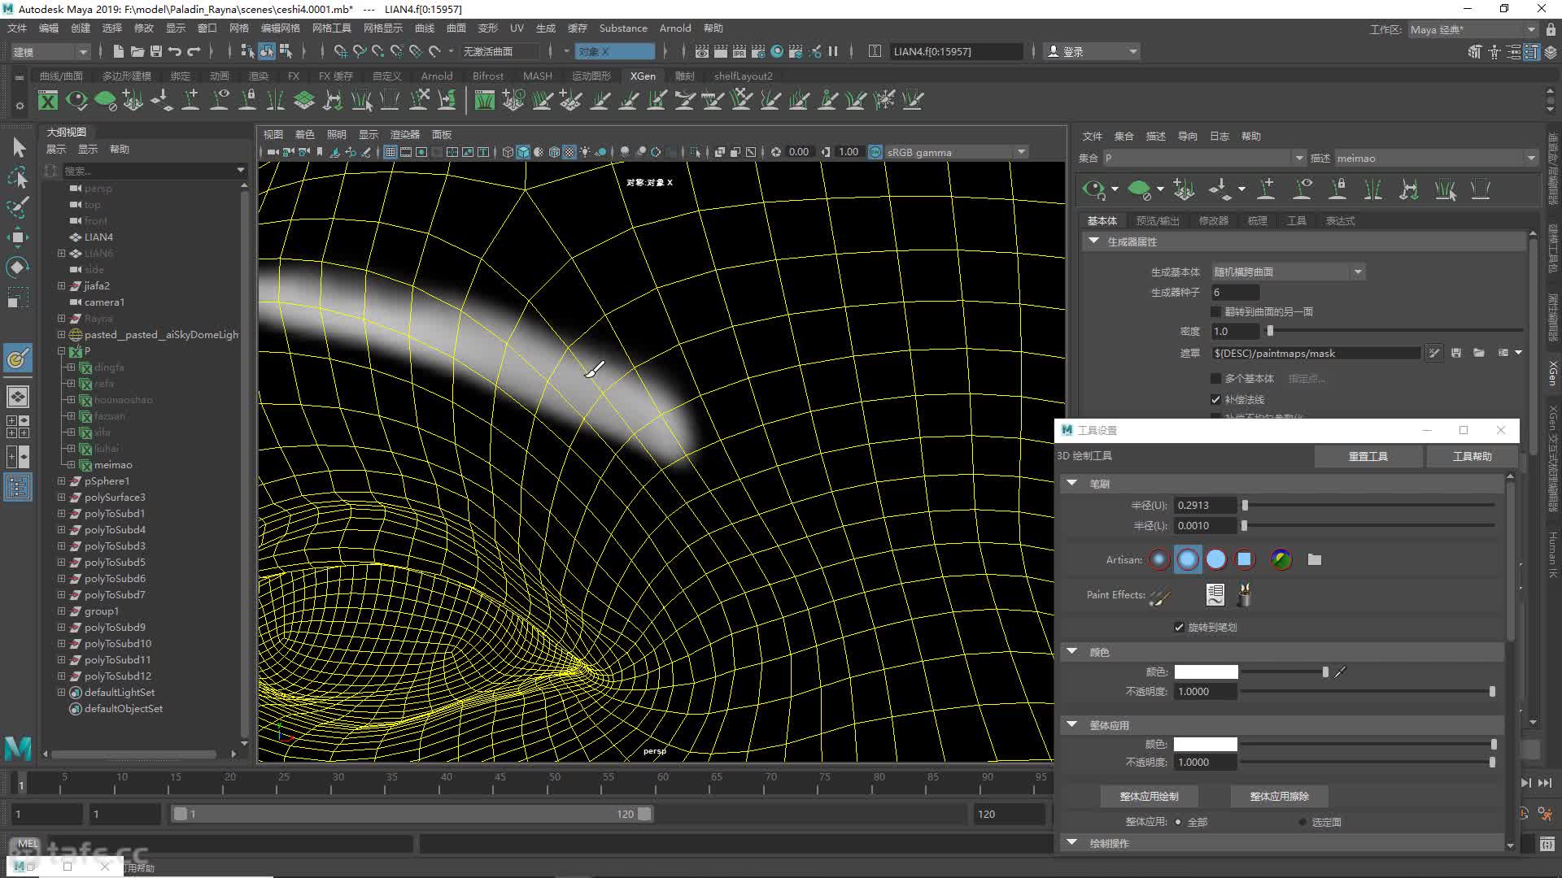The height and width of the screenshot is (878, 1562).
Task: Click the Paint Effects template brush settings icon
Action: click(1215, 595)
